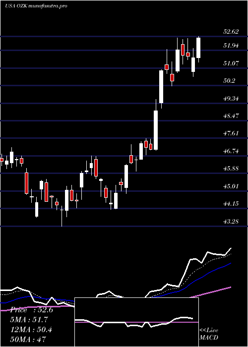Click the 43.28 price axis label

pyautogui.click(x=231, y=221)
